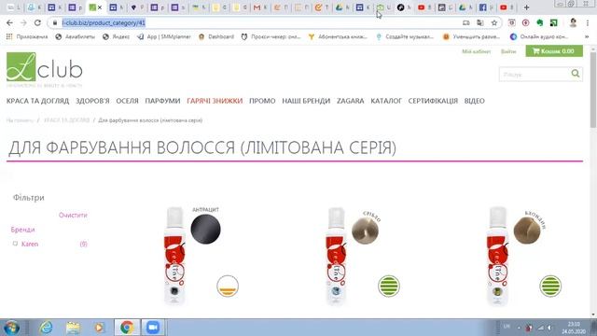Reload the l-club.biz page
Screen dimensions: 597x336
click(x=37, y=22)
